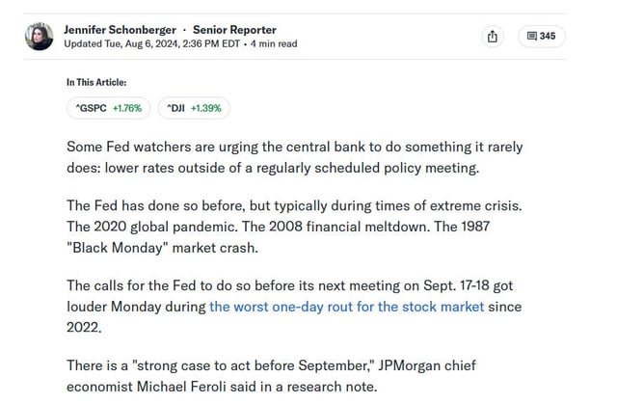The height and width of the screenshot is (404, 617).
Task: Click the +1.76% change on ^GSPC
Action: tap(127, 108)
